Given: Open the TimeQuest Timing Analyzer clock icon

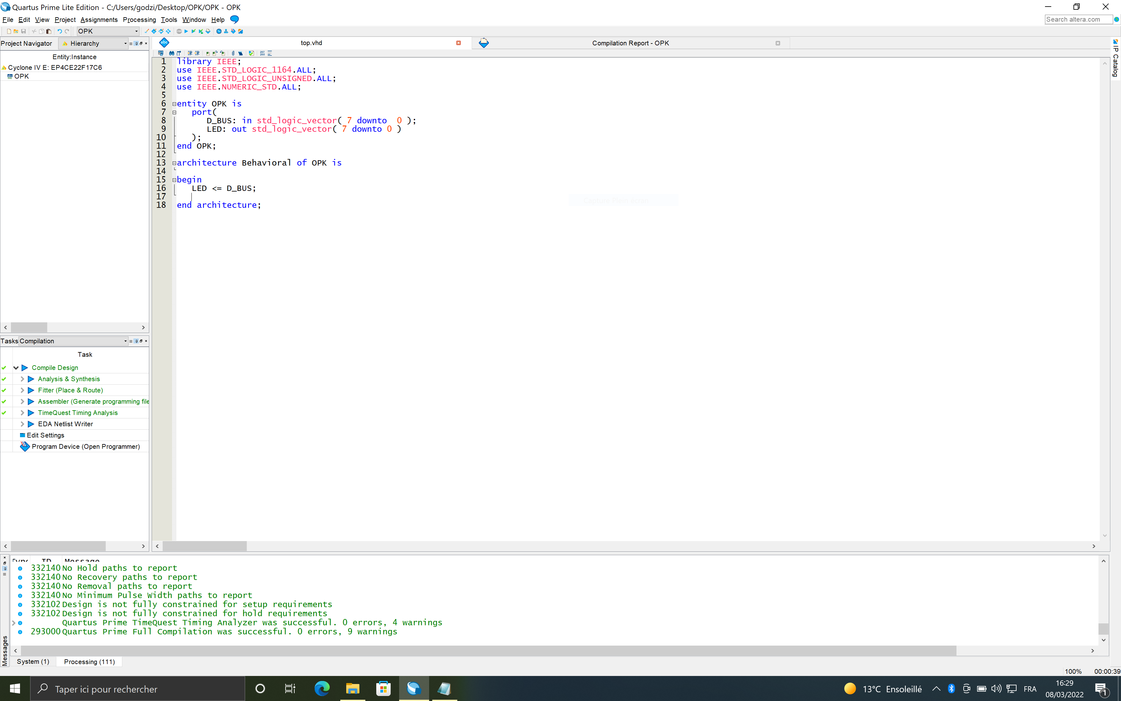Looking at the screenshot, I should [x=219, y=32].
